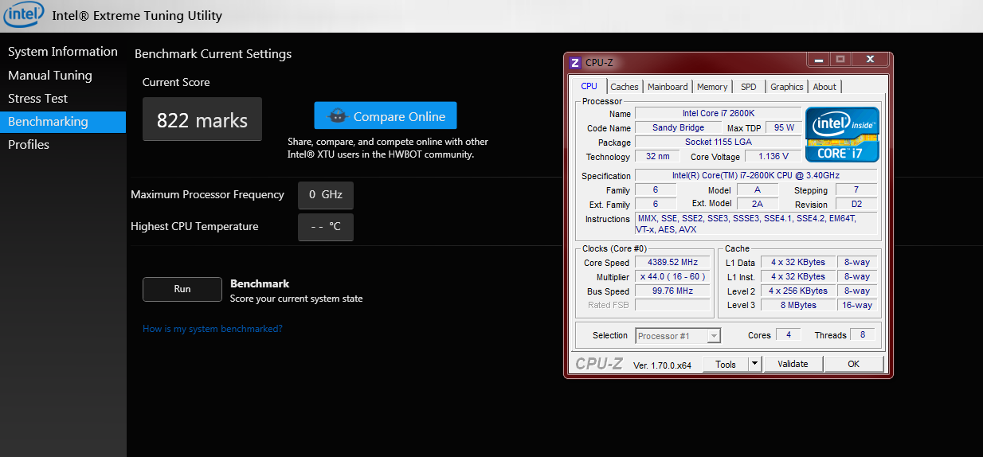This screenshot has height=457, width=983.
Task: Switch to the Mainboard tab in CPU-Z
Action: (668, 87)
